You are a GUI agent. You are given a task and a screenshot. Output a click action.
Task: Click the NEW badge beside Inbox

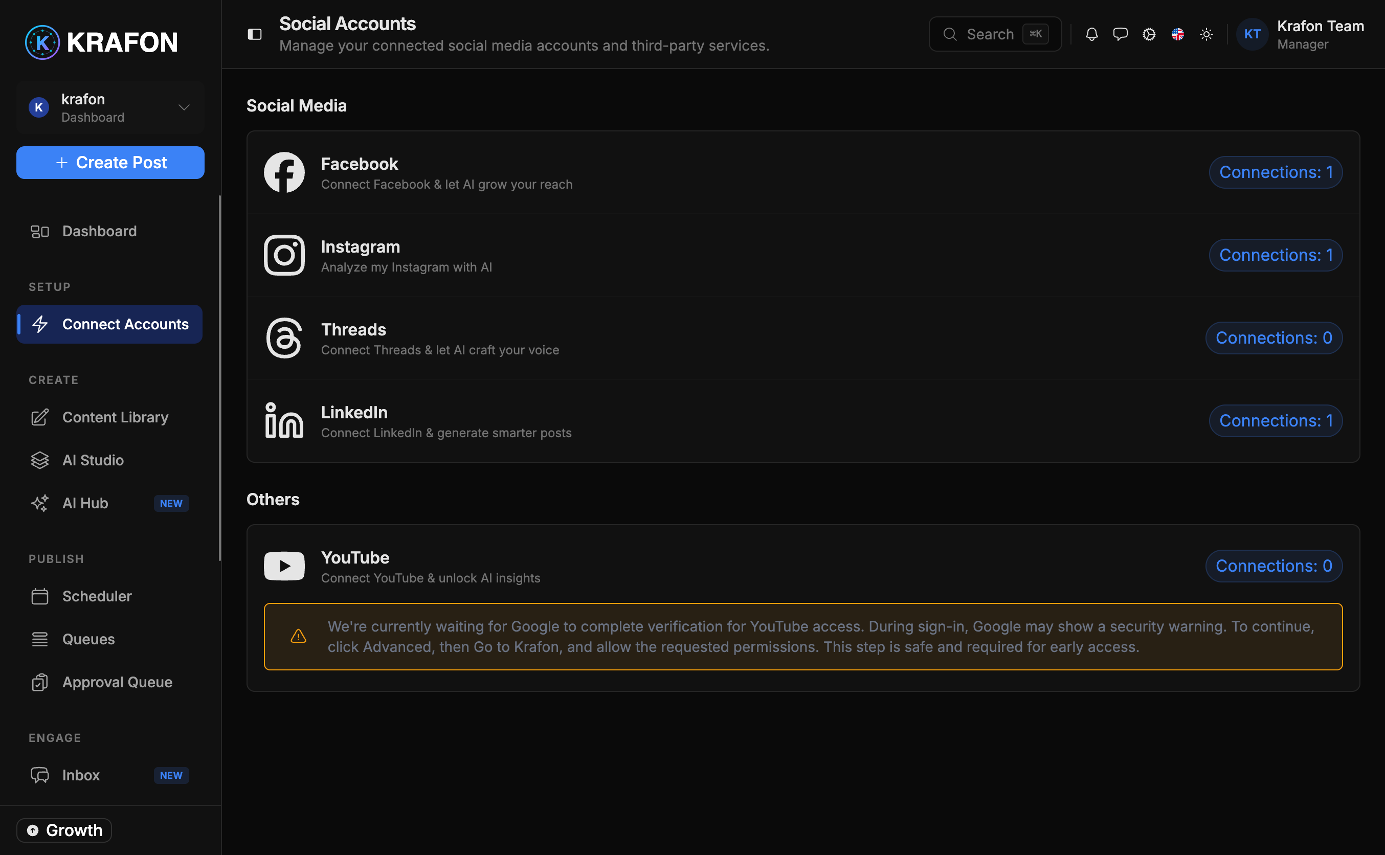tap(171, 775)
